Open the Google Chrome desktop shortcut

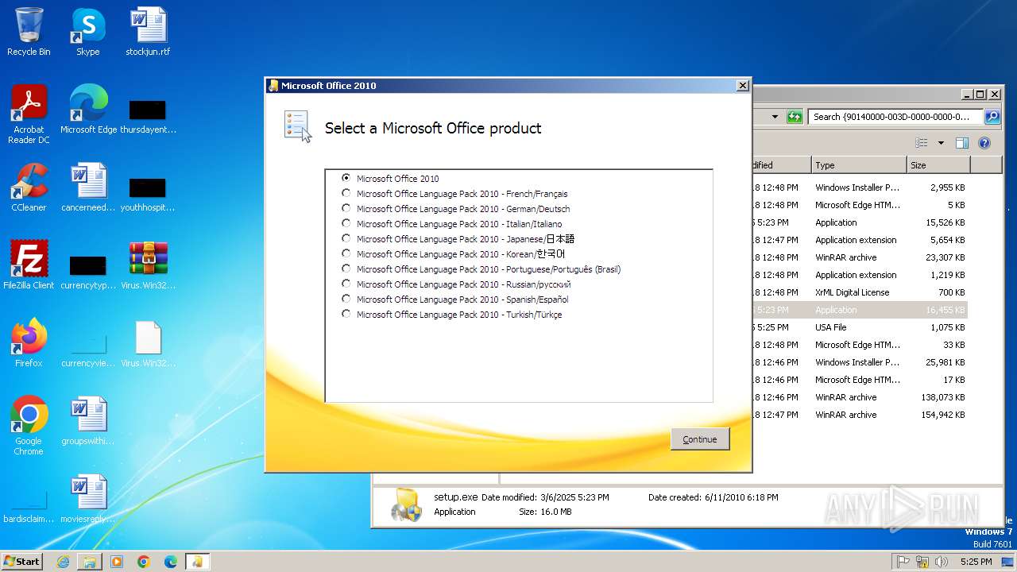pos(29,426)
